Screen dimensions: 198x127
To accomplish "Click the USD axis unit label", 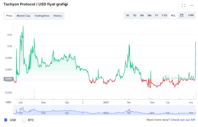I will pyautogui.click(x=9, y=102).
